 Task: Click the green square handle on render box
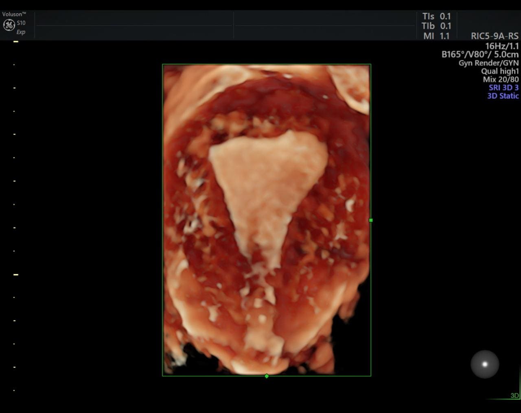(371, 220)
